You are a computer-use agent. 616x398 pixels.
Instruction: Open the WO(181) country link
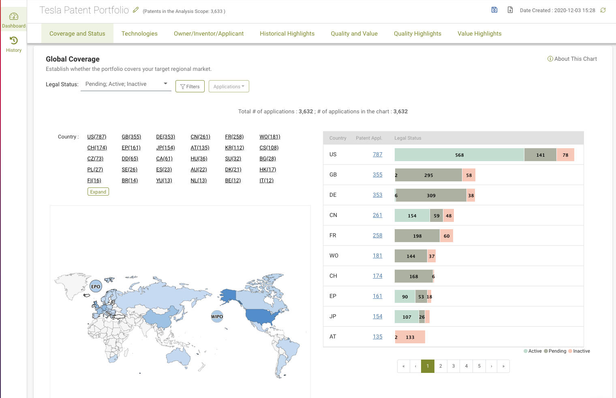270,137
